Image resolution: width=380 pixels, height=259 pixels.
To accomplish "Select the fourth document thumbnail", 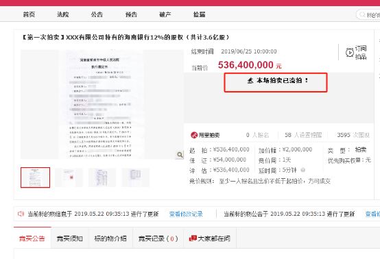I will pyautogui.click(x=136, y=177).
